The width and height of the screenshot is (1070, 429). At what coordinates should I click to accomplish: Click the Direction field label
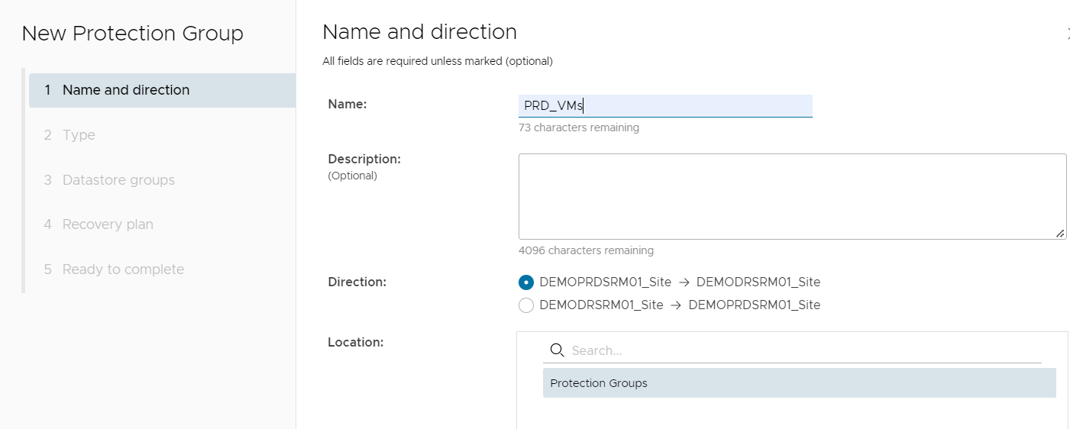(x=357, y=282)
